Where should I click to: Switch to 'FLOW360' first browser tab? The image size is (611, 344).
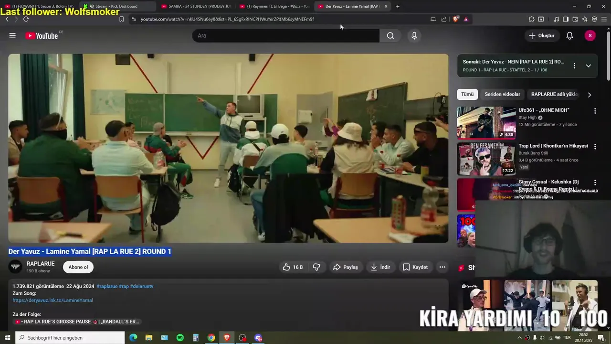click(39, 6)
